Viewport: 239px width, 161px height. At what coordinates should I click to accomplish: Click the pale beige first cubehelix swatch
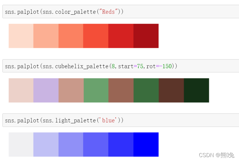point(21,90)
